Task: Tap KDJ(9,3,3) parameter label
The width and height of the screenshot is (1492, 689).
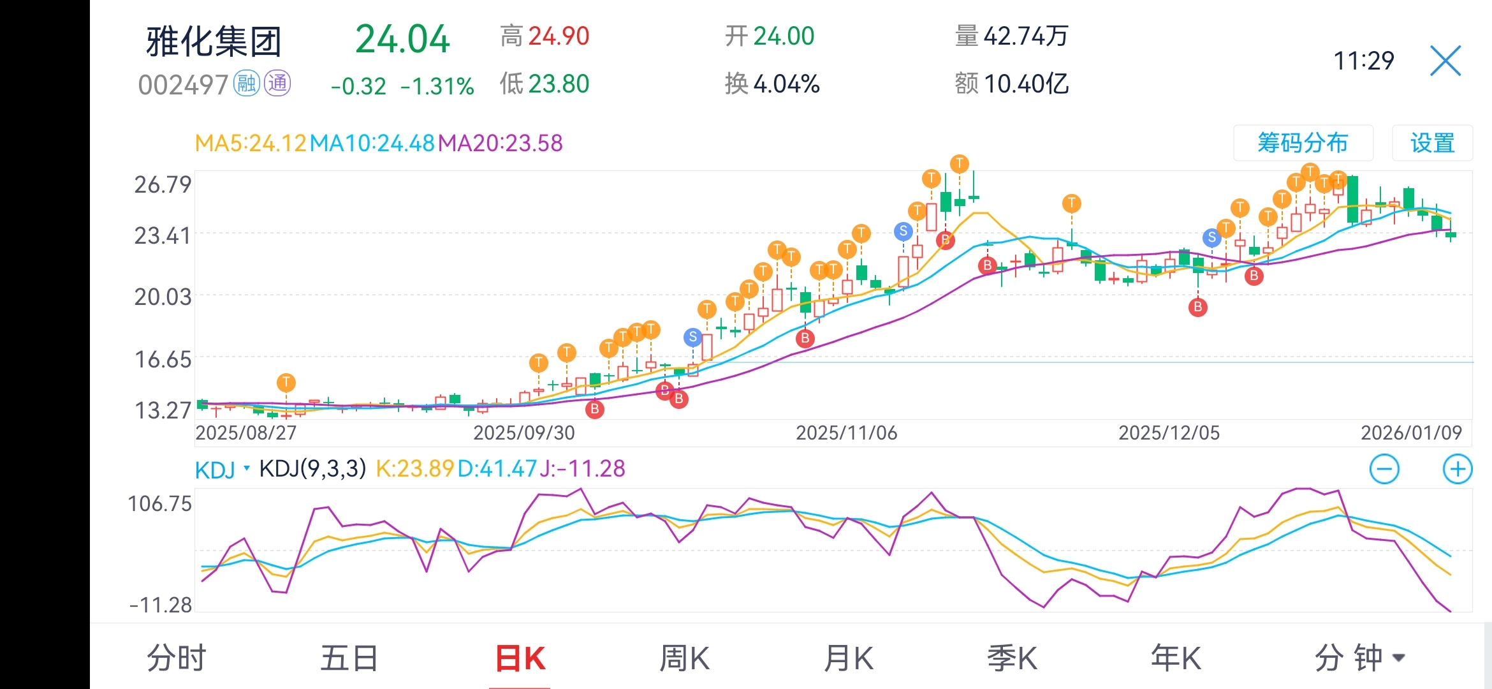Action: pos(312,469)
